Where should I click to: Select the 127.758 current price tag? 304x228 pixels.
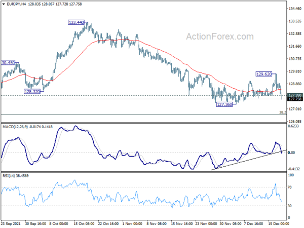[295, 99]
